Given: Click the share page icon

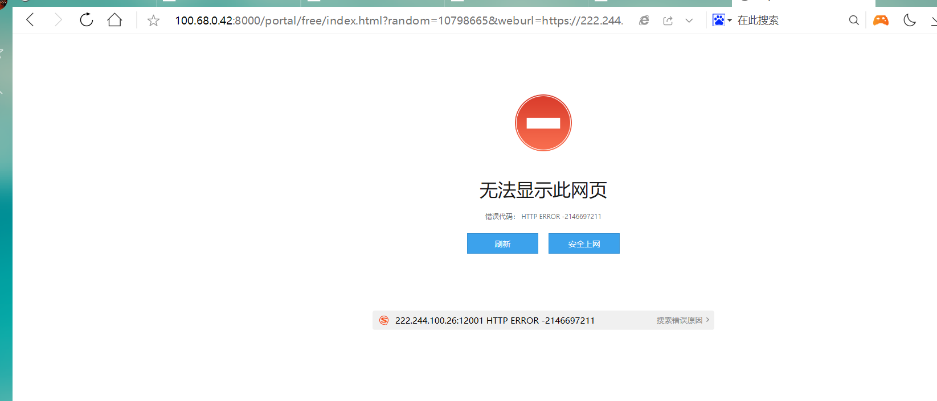Looking at the screenshot, I should pos(668,21).
